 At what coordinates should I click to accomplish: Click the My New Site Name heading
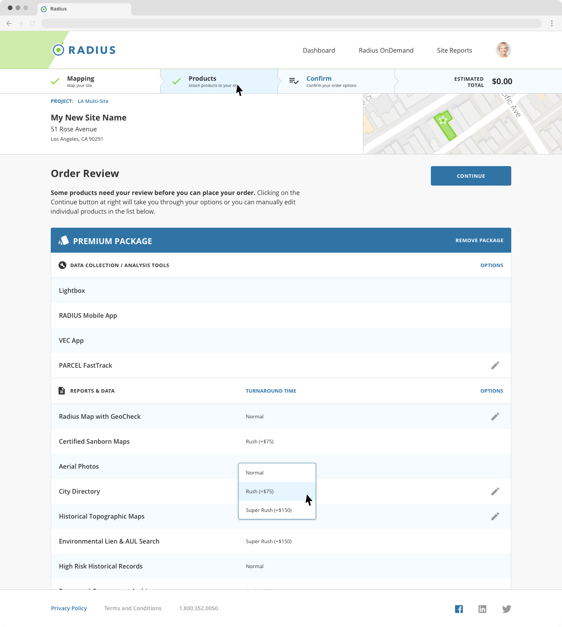(89, 117)
